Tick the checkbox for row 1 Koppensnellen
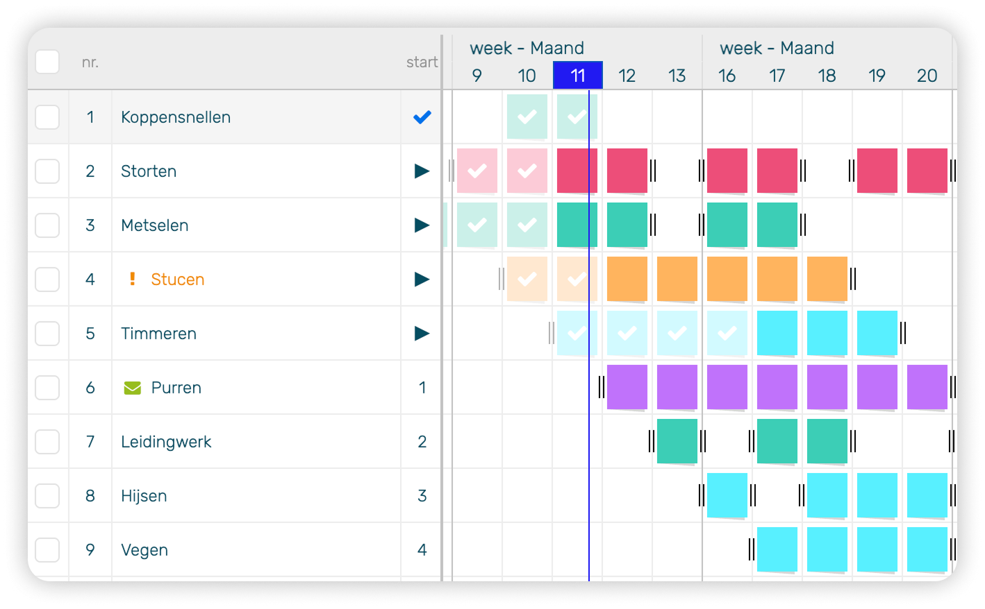985x609 pixels. coord(47,117)
